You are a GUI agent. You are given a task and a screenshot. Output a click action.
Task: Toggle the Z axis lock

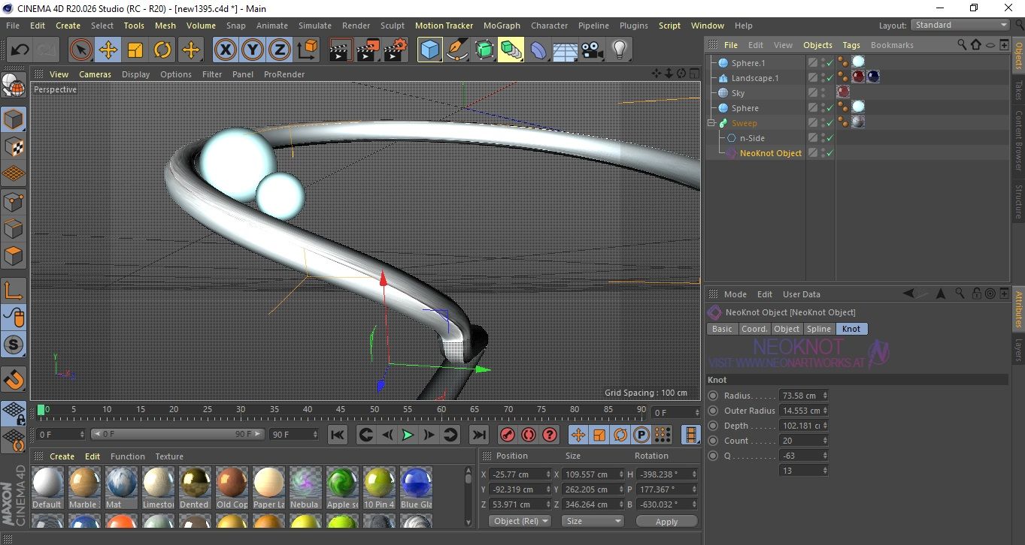[279, 50]
